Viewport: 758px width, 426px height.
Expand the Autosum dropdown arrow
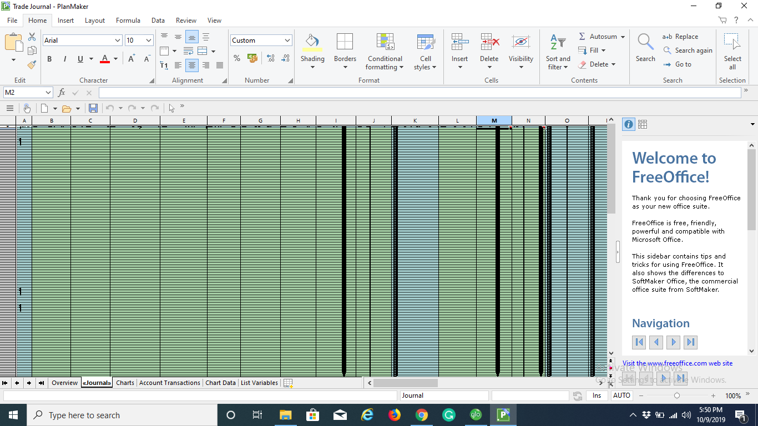point(623,37)
